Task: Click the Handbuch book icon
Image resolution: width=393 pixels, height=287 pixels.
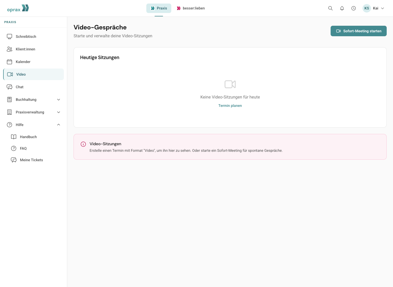Action: click(x=14, y=137)
